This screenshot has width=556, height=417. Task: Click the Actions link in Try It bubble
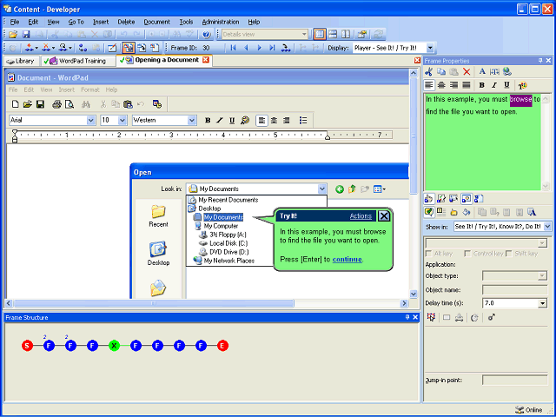pos(361,216)
